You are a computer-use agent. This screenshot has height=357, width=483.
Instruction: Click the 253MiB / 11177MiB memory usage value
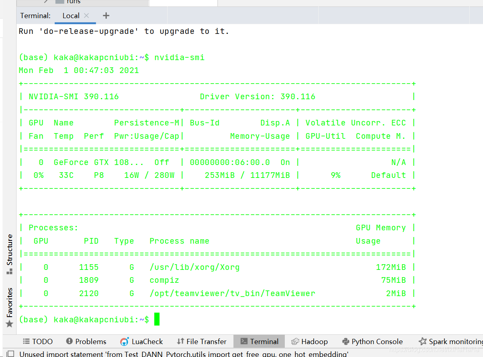pyautogui.click(x=247, y=175)
